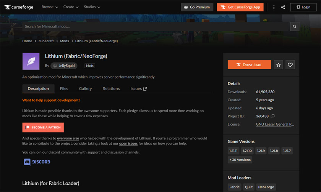The height and width of the screenshot is (192, 321).
Task: Star this mod with the star icon
Action: tap(279, 65)
